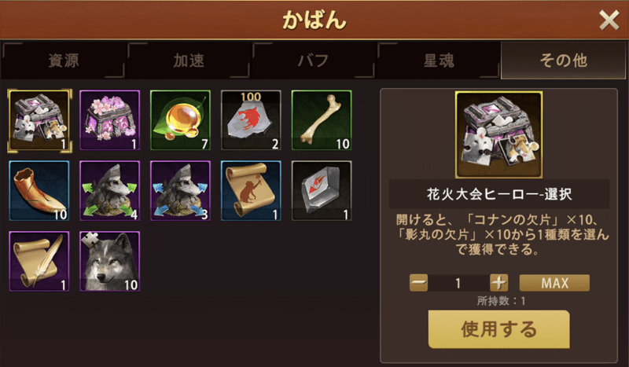
Task: Switch to the バフ tab
Action: click(x=314, y=61)
